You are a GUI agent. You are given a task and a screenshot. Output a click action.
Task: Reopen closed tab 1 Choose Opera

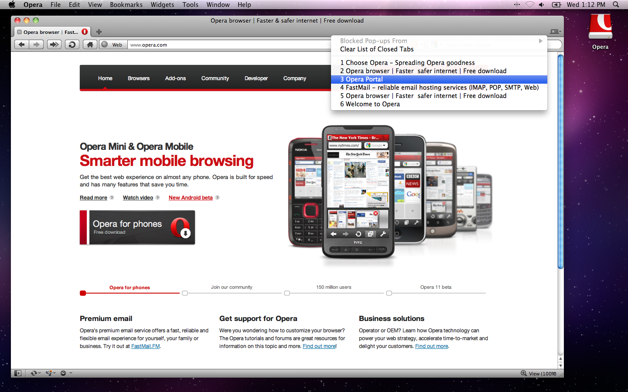click(x=439, y=63)
